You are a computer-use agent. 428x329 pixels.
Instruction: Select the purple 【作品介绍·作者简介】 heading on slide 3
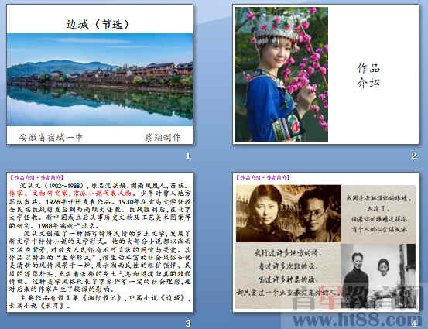click(36, 177)
